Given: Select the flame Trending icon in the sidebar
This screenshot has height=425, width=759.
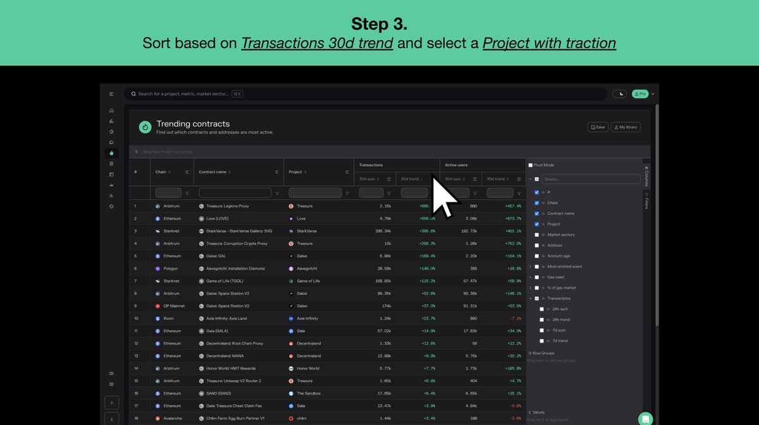Looking at the screenshot, I should 111,153.
